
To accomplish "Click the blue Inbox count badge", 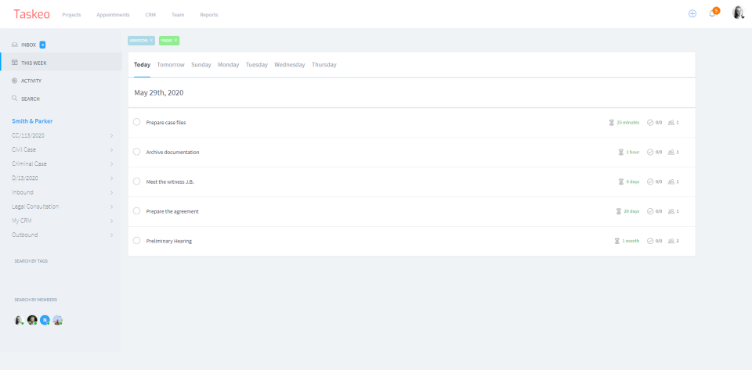I will (x=42, y=45).
